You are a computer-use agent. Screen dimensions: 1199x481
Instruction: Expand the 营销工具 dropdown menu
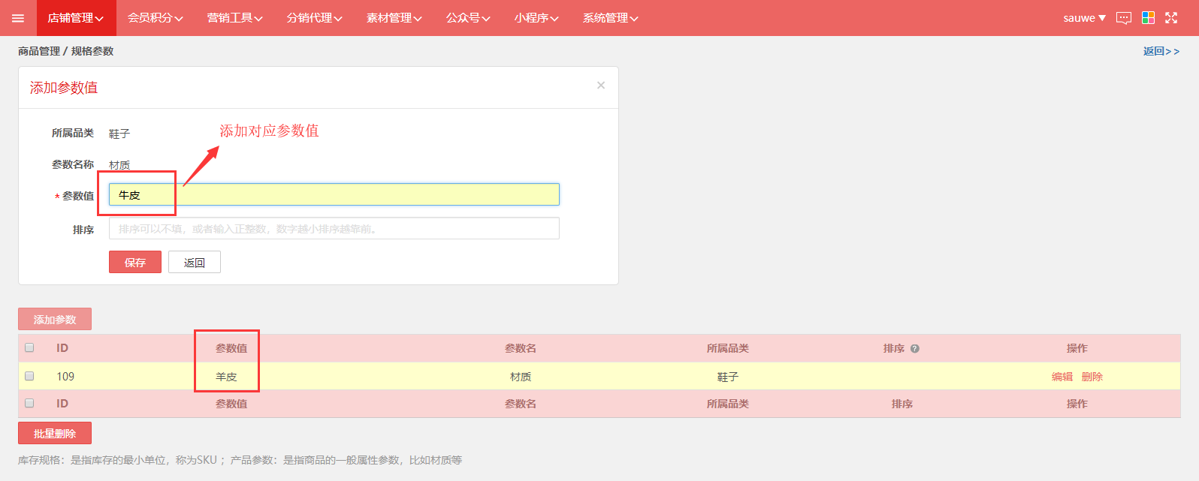[x=234, y=18]
